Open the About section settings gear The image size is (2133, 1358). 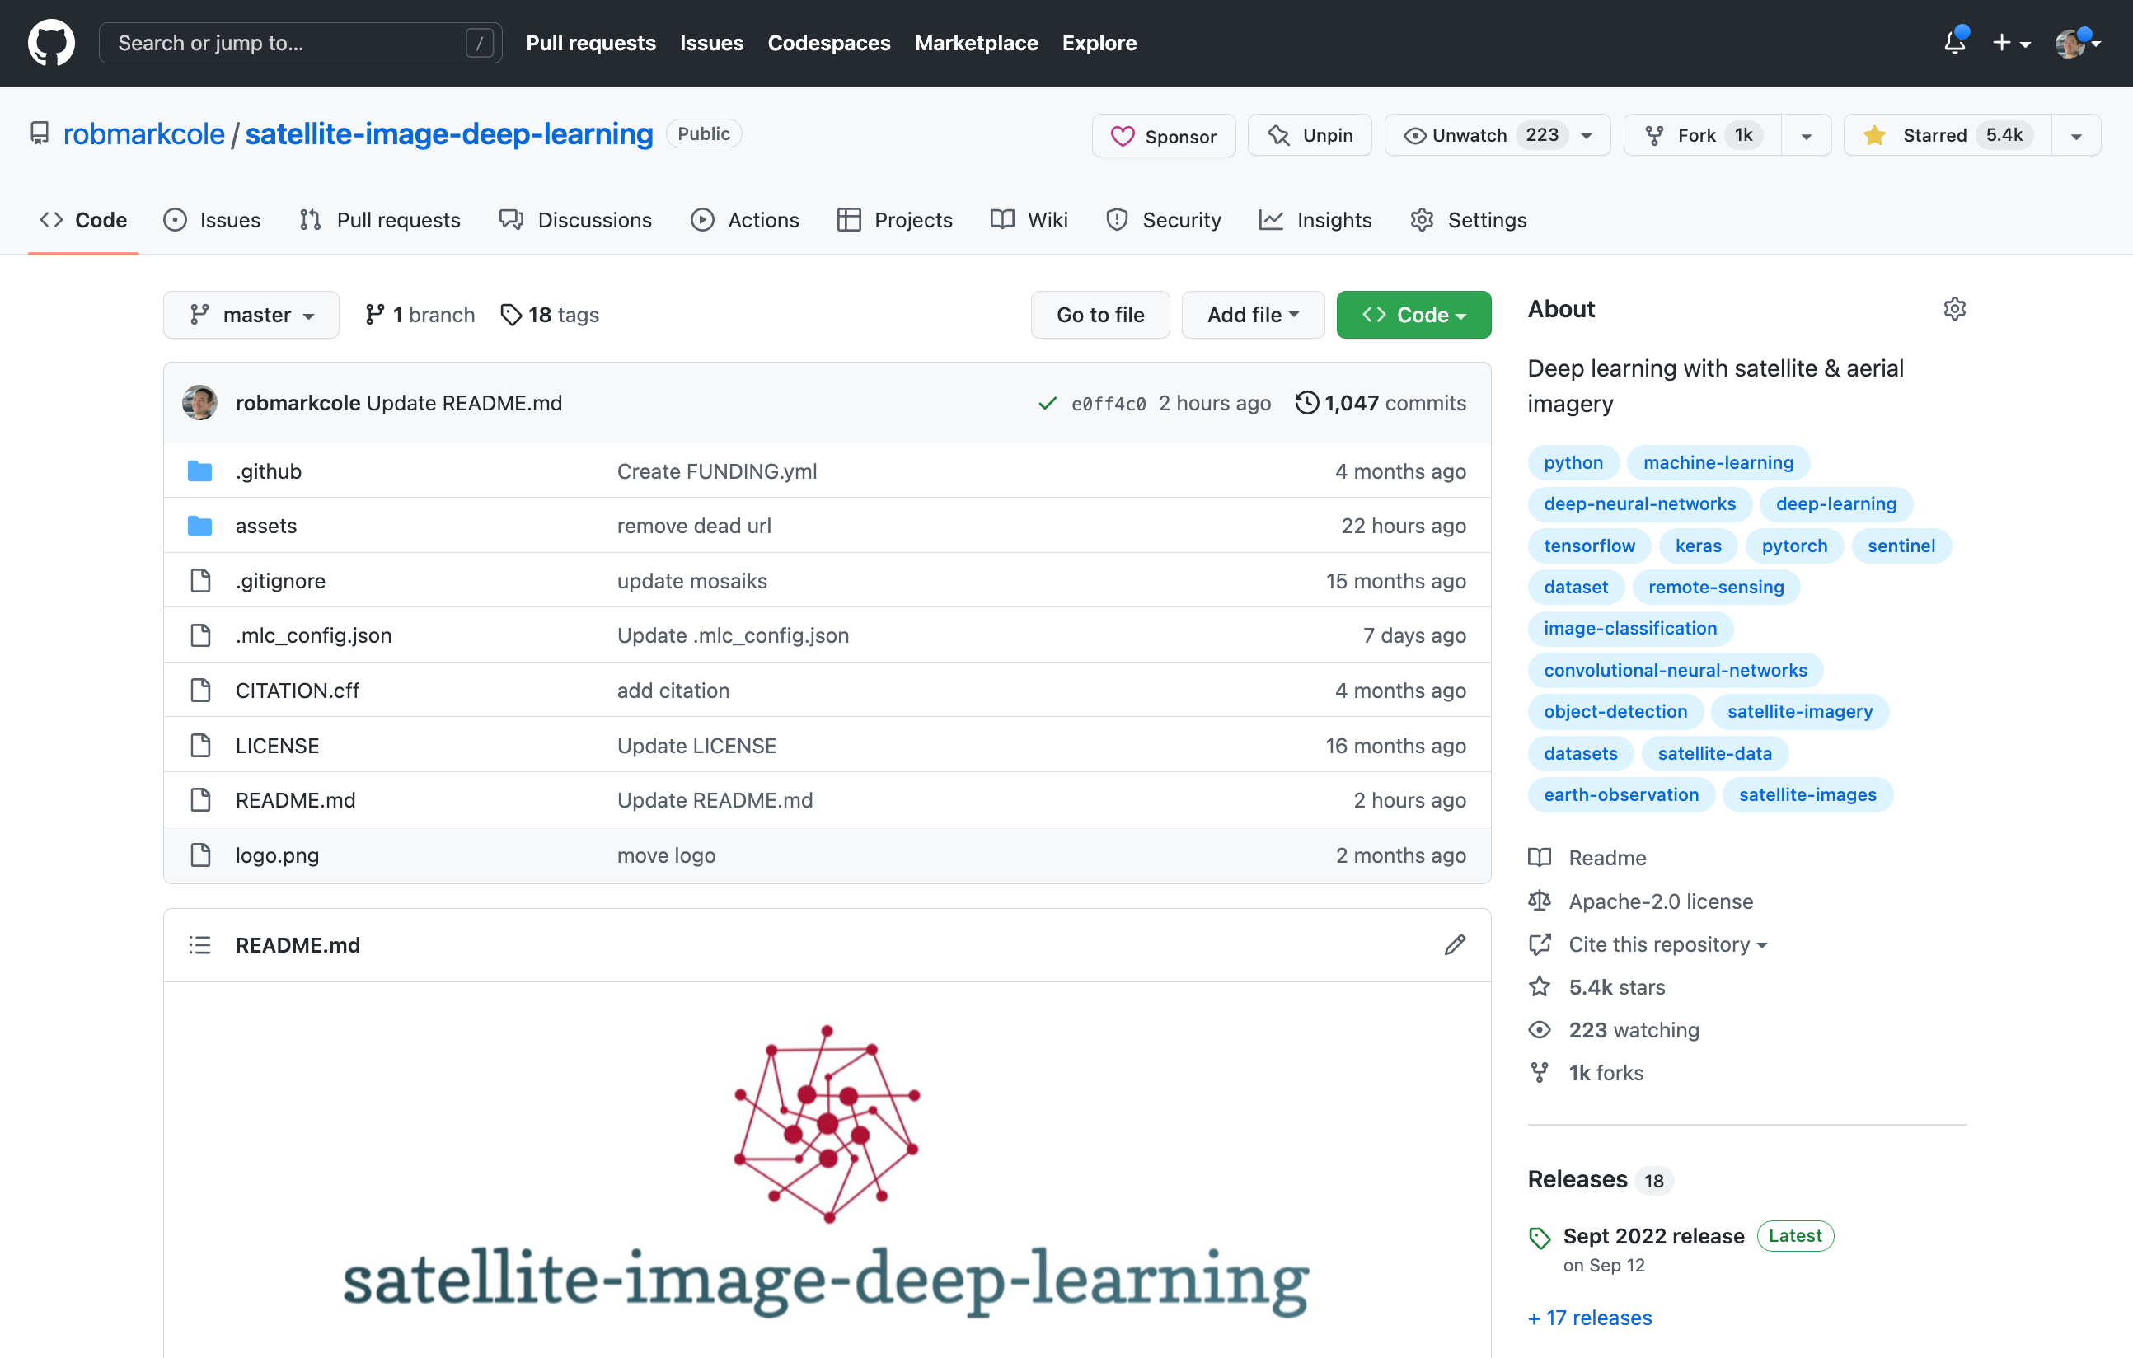(x=1955, y=308)
